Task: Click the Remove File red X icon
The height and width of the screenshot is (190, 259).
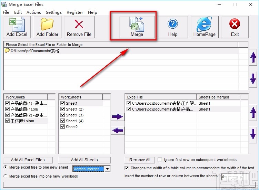Action: click(x=79, y=24)
